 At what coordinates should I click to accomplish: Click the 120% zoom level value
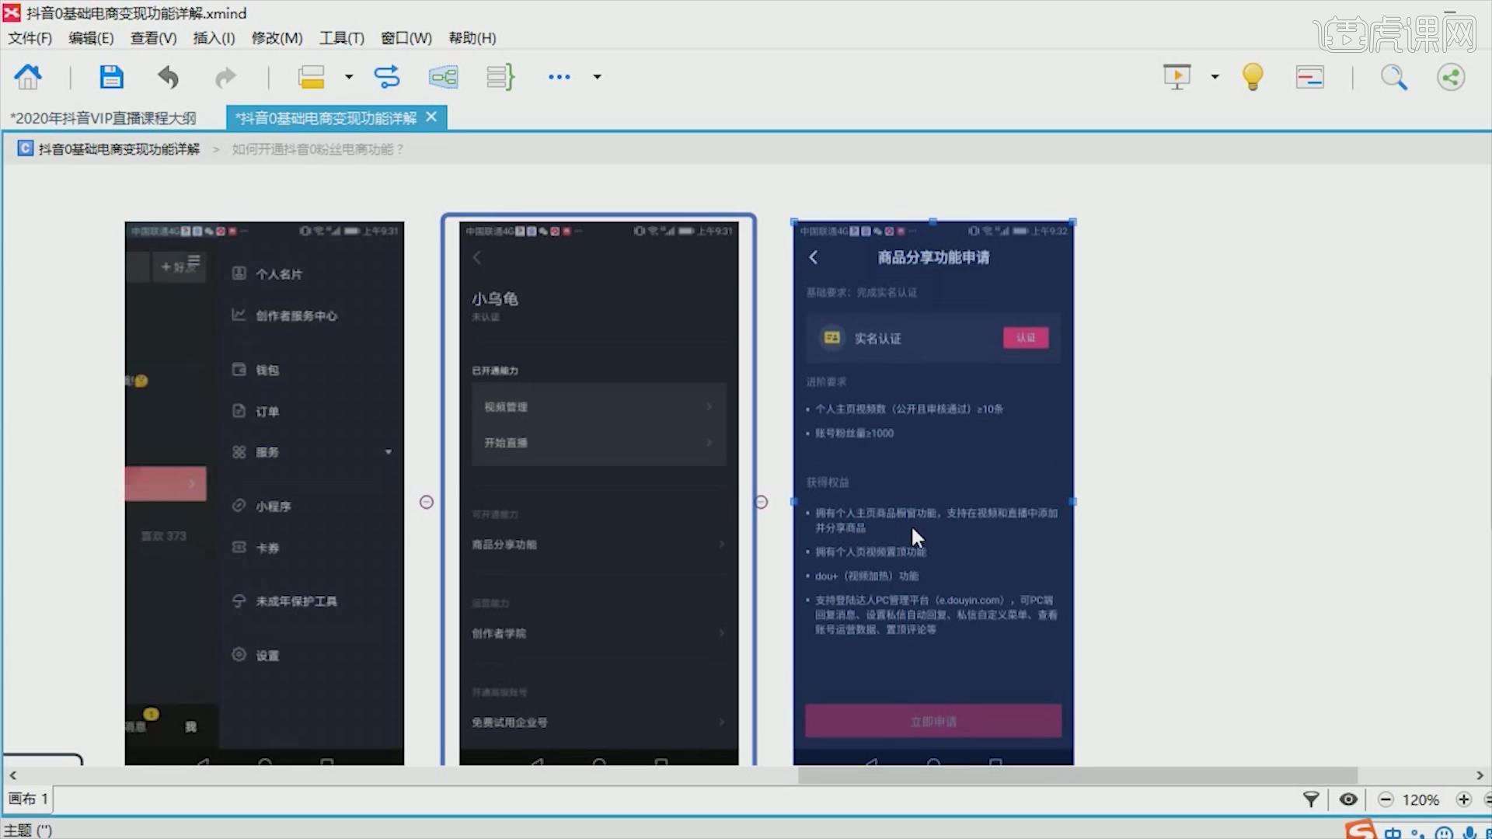pos(1421,799)
